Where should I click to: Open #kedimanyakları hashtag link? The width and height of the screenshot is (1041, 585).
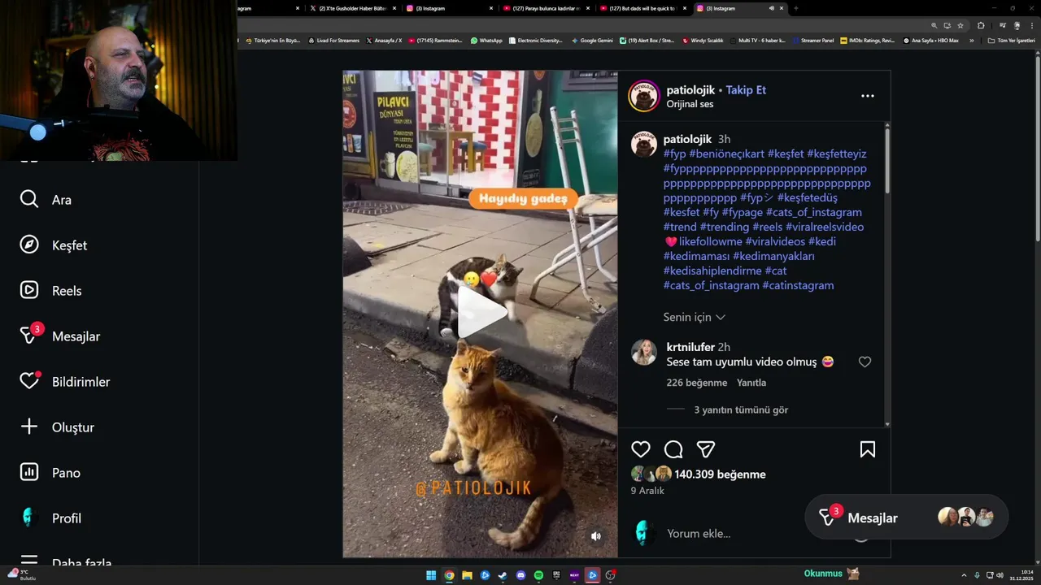773,257
